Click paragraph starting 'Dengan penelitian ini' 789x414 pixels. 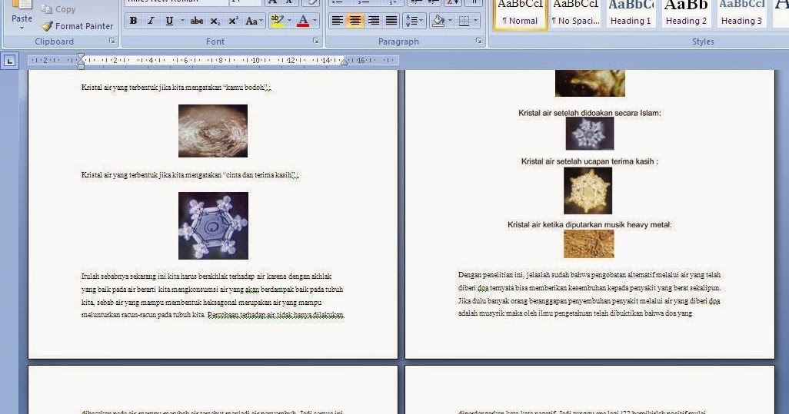click(x=590, y=294)
